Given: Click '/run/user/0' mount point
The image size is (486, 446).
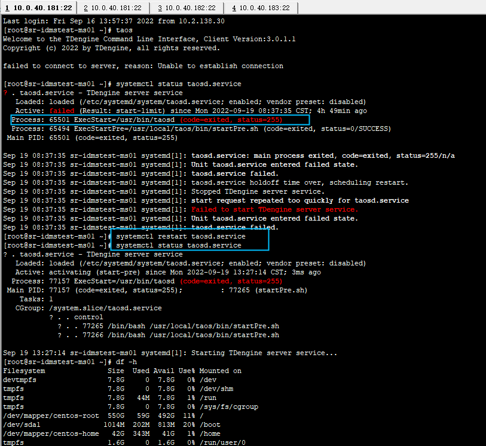Looking at the screenshot, I should coord(222,442).
